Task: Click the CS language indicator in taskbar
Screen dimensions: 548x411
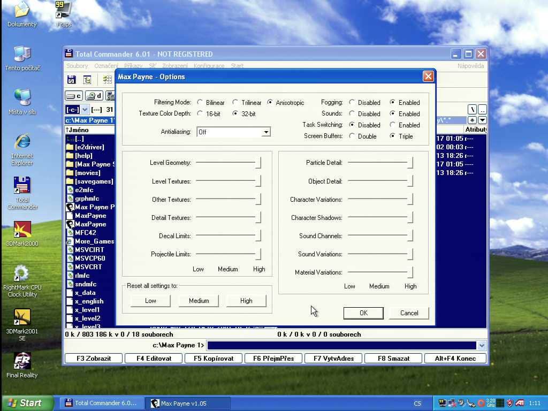Action: (x=417, y=404)
